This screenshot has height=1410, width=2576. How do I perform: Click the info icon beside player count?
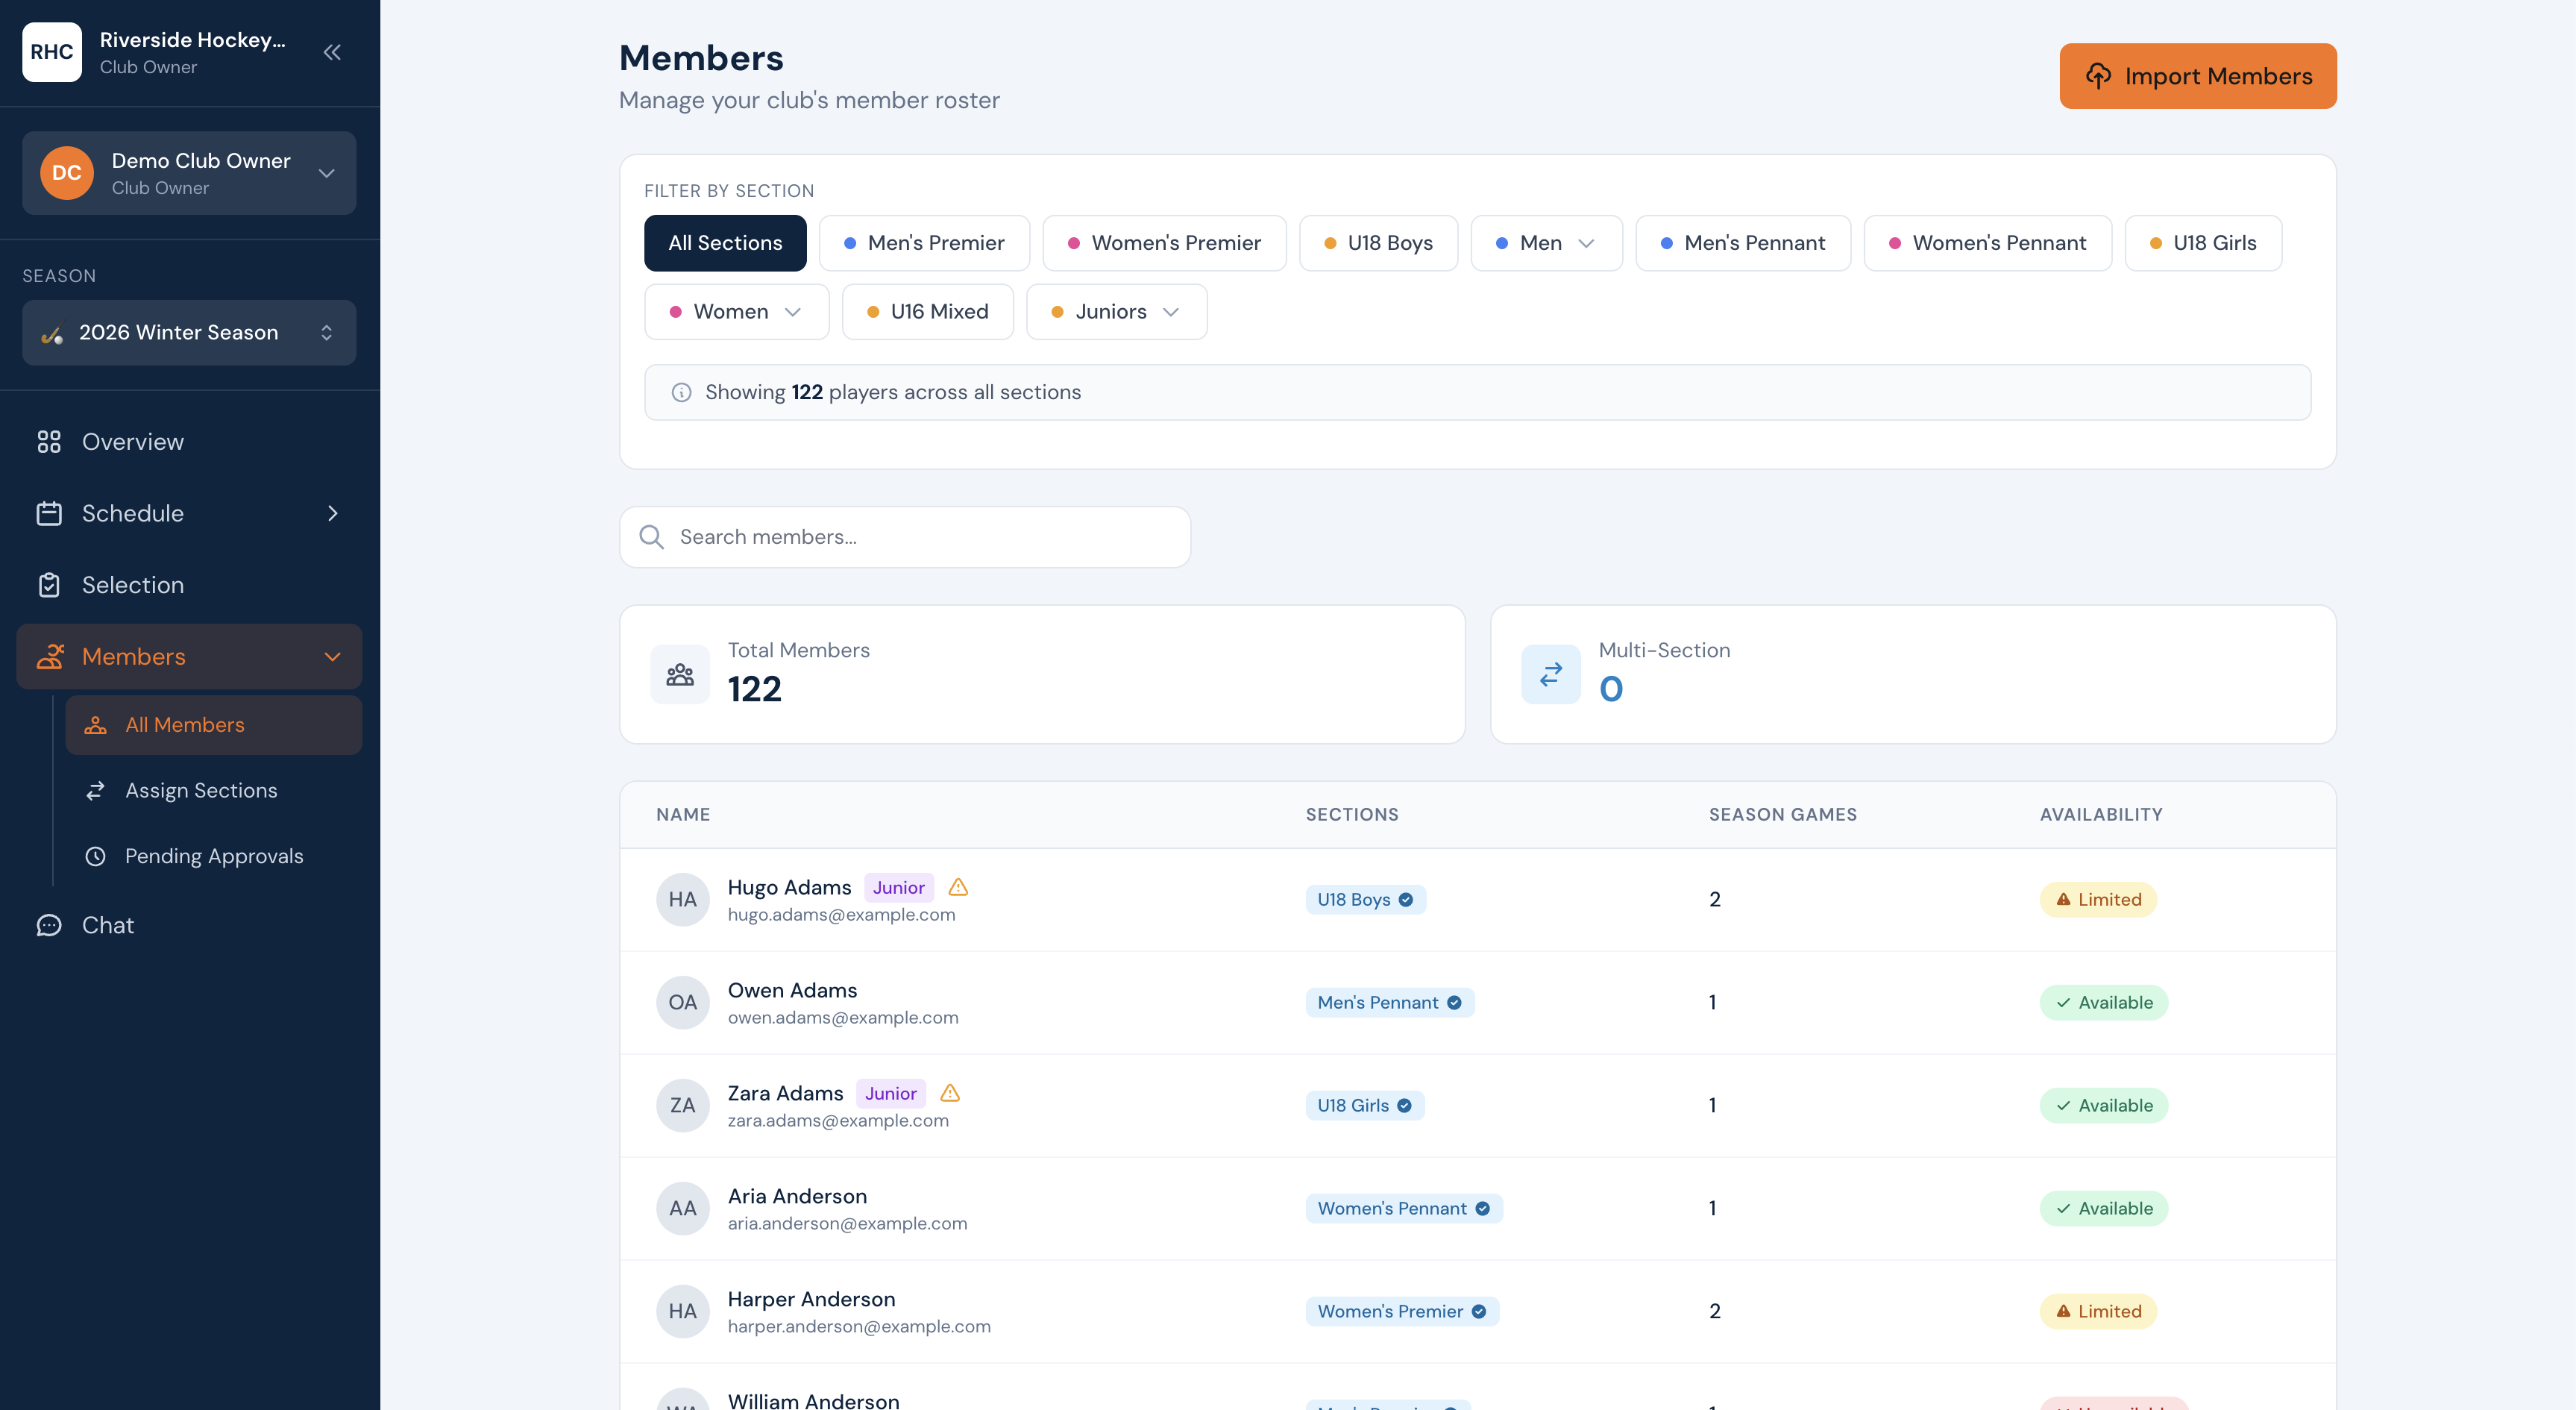point(681,392)
